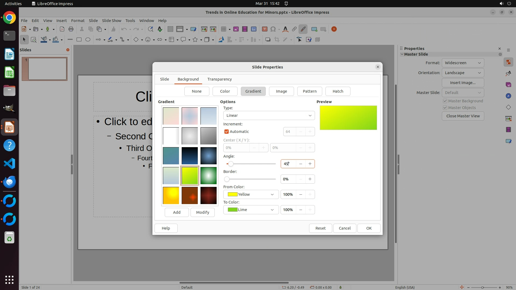Increase the Angle value with plus
The height and width of the screenshot is (290, 516).
(310, 164)
